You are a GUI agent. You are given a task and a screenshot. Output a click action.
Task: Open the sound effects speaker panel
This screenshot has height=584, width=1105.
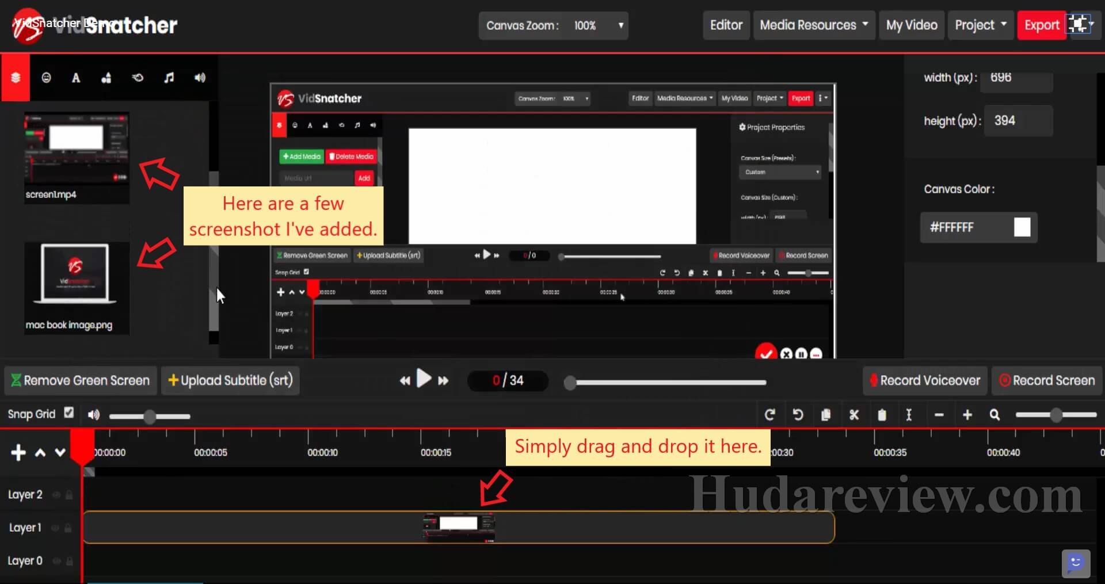200,78
